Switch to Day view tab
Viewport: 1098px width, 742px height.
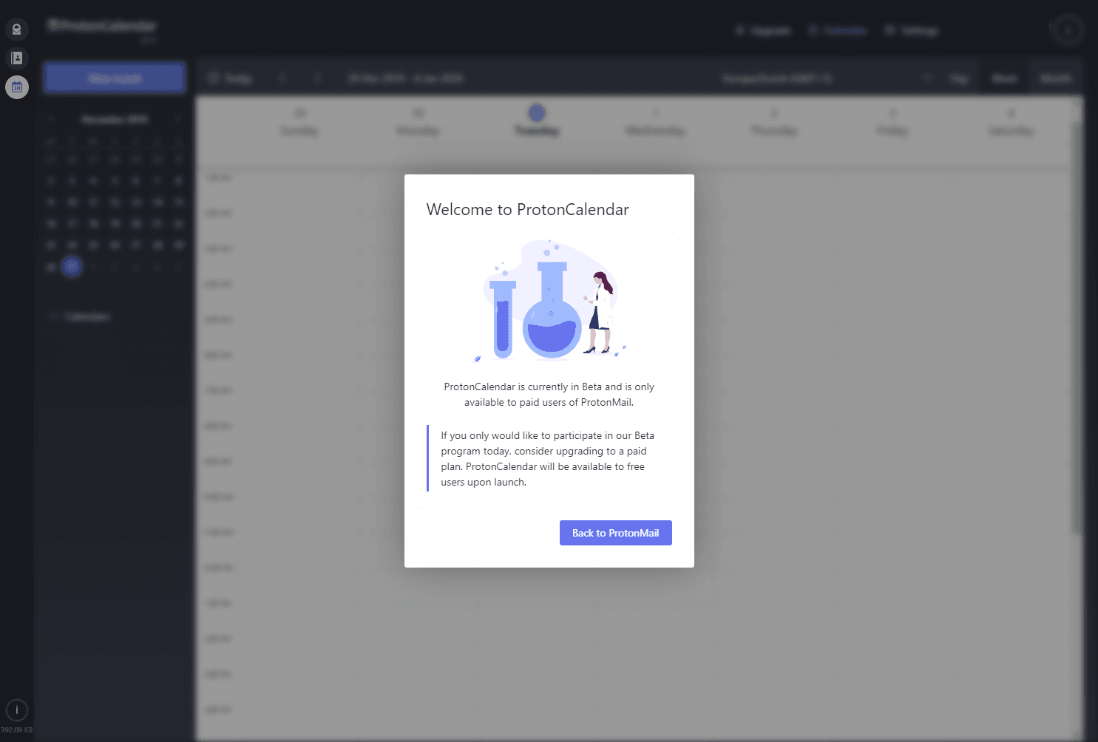pos(959,78)
